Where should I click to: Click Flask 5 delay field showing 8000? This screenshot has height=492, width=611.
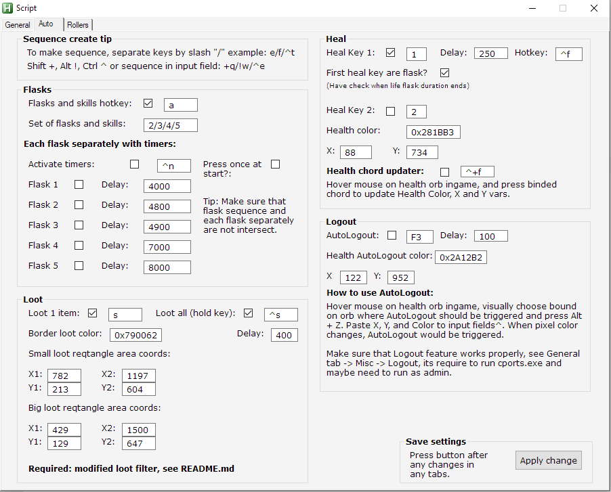(x=167, y=267)
